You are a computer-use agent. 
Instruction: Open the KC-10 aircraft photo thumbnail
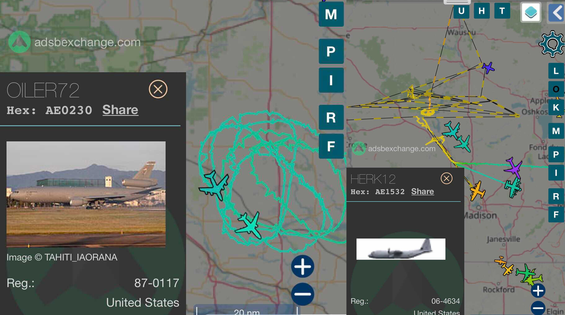[x=86, y=194]
